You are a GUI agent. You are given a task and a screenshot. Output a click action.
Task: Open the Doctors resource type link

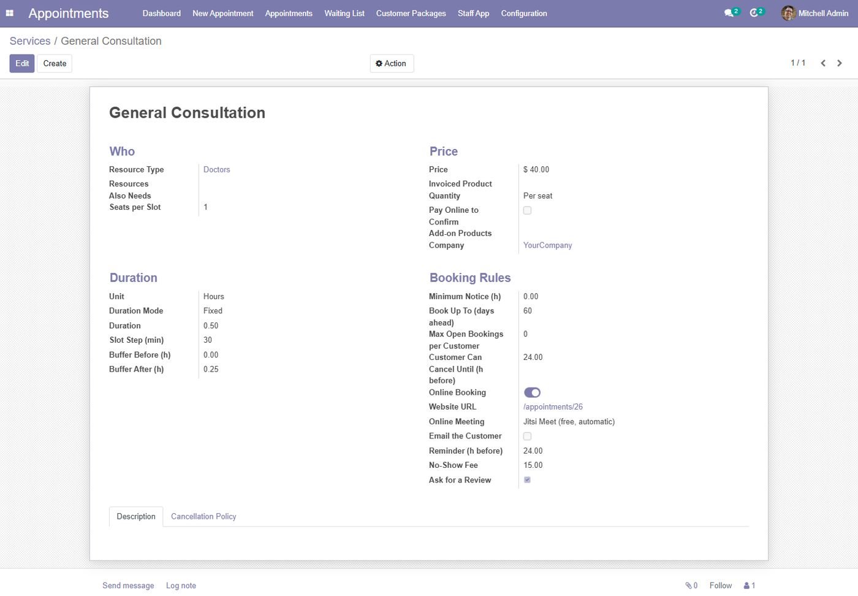[x=217, y=170]
